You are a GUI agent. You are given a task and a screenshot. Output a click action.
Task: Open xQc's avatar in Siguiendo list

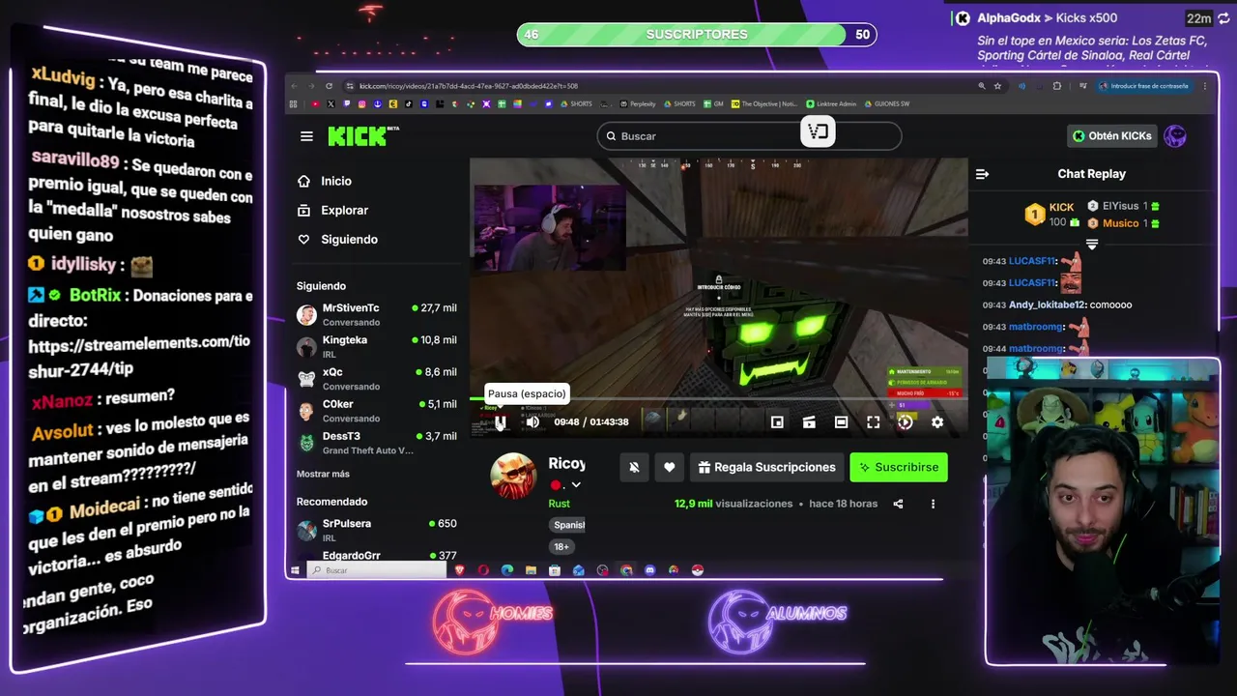[306, 379]
